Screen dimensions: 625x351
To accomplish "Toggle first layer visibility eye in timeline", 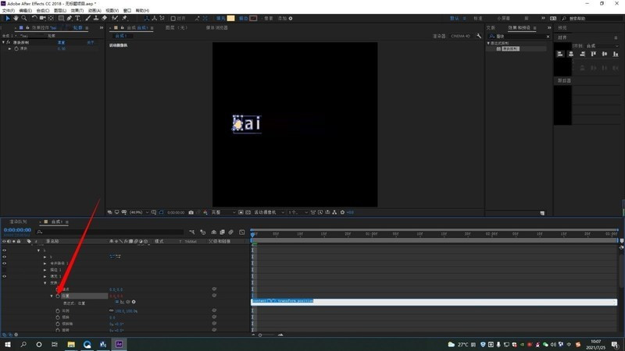I will tap(5, 250).
